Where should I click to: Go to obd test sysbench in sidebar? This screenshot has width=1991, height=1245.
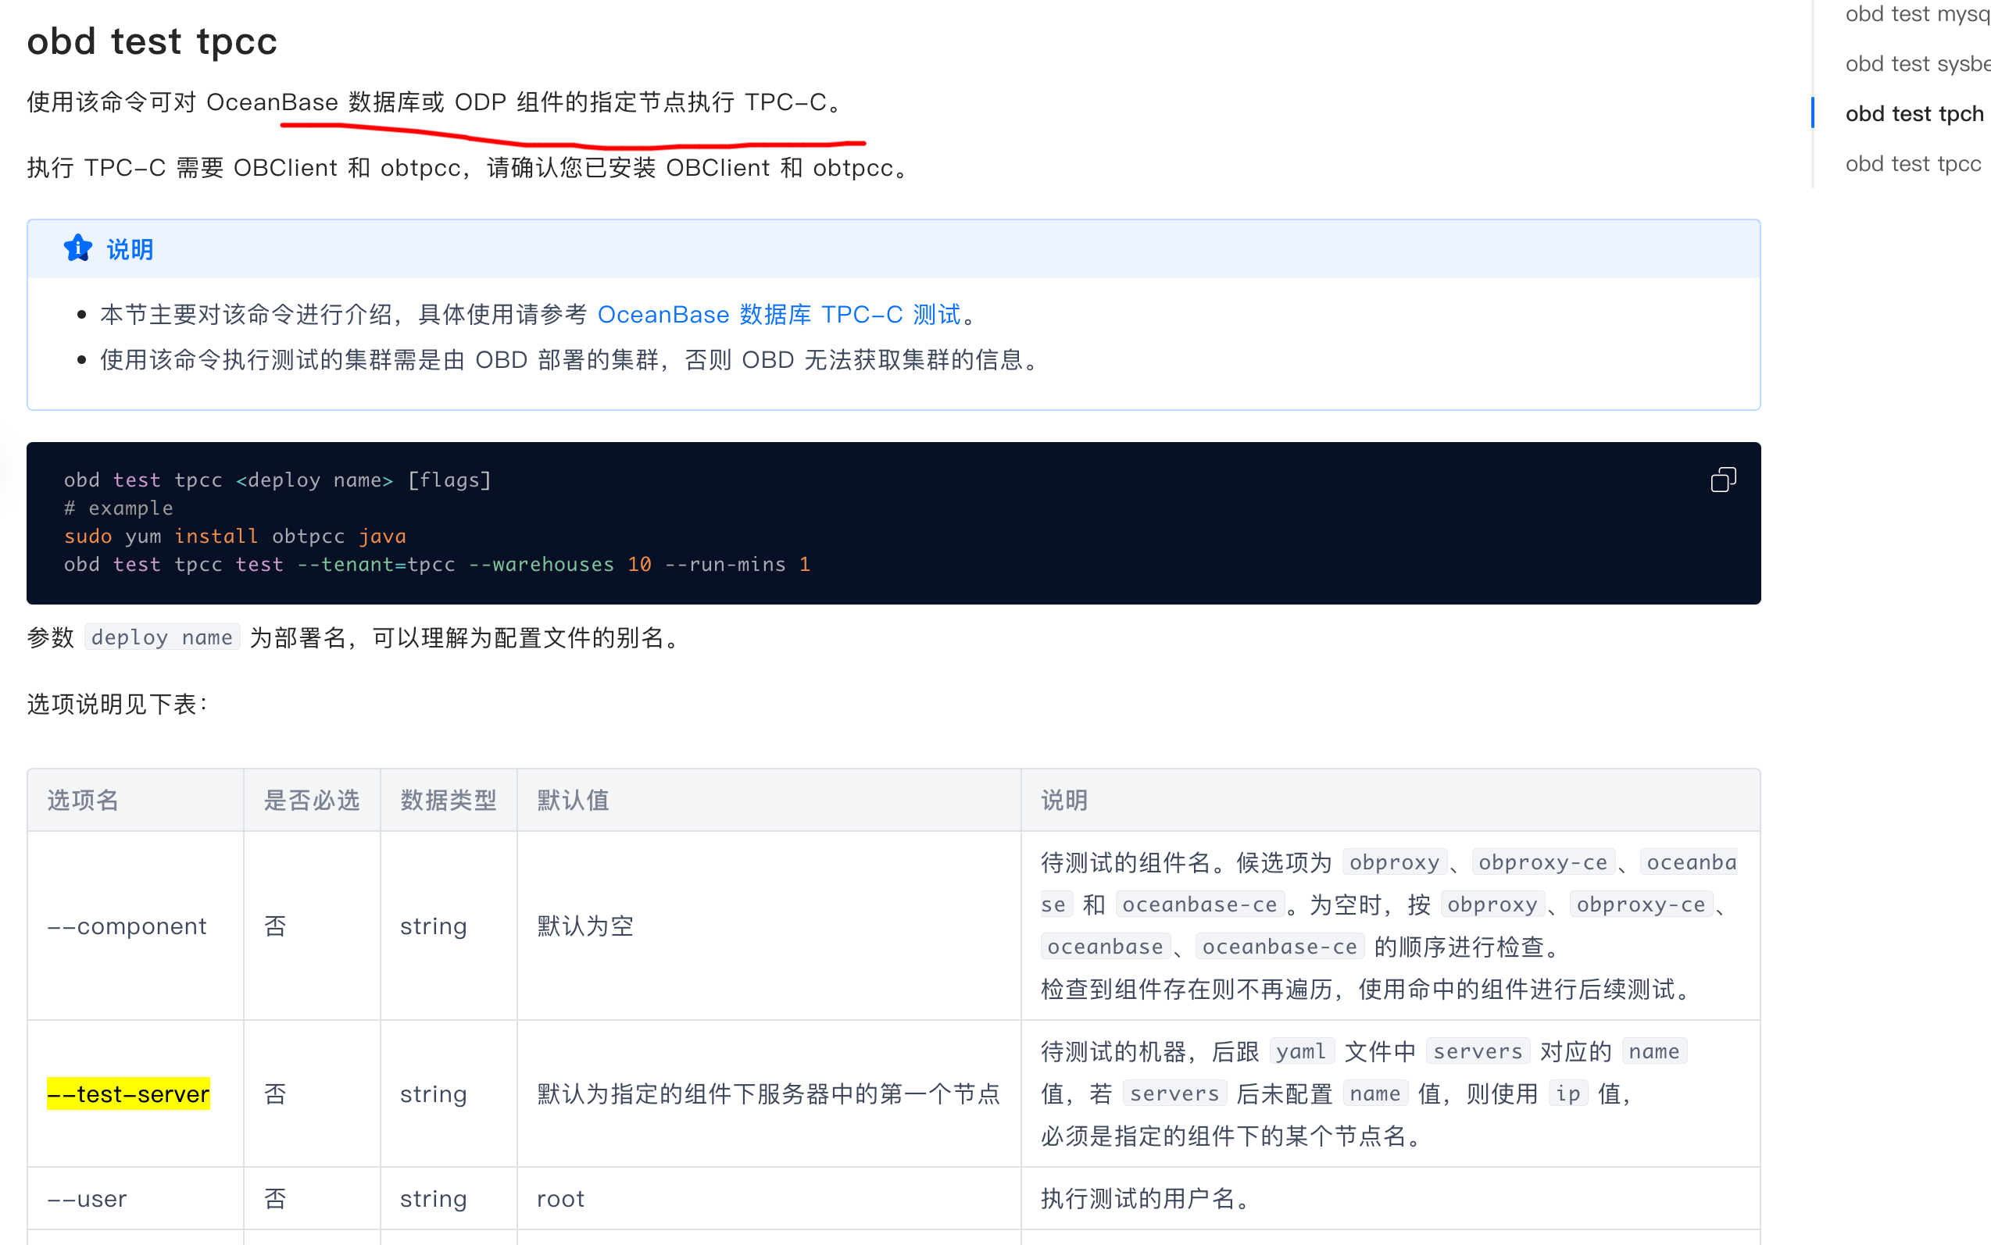pyautogui.click(x=1917, y=63)
